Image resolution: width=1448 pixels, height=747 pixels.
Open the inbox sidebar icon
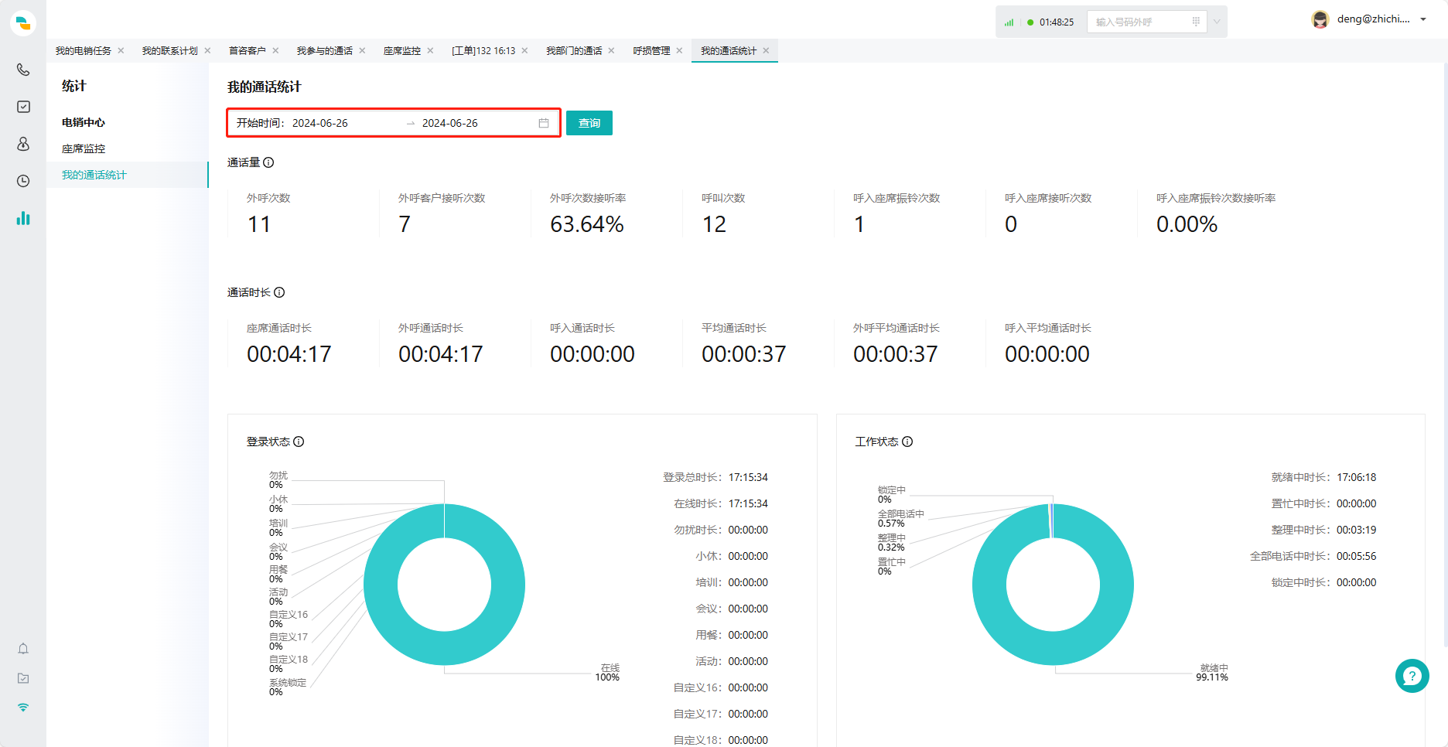23,678
